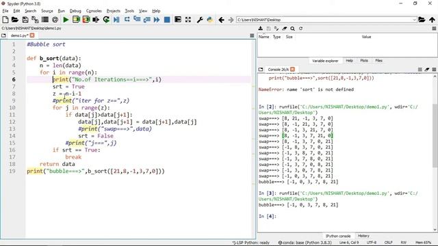The height and width of the screenshot is (246, 438).
Task: Start debugging the file
Action: [x=116, y=20]
